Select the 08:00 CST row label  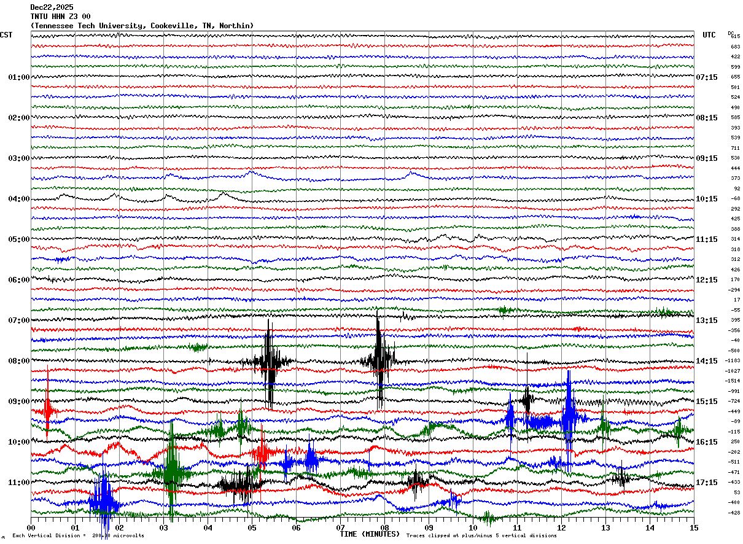pos(19,361)
